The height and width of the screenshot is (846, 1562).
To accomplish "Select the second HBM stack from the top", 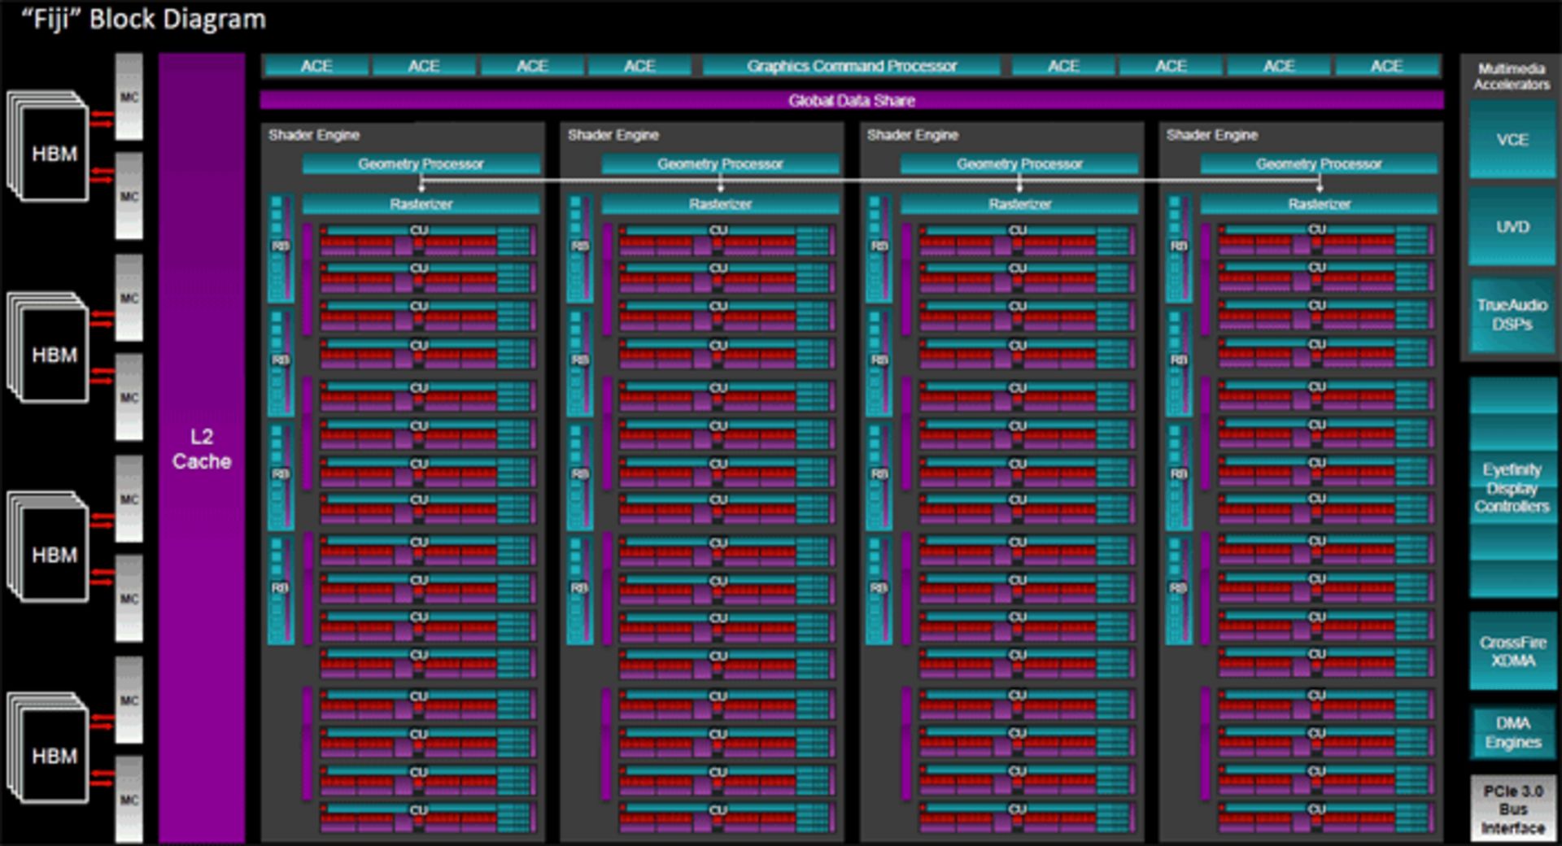I will tap(48, 347).
